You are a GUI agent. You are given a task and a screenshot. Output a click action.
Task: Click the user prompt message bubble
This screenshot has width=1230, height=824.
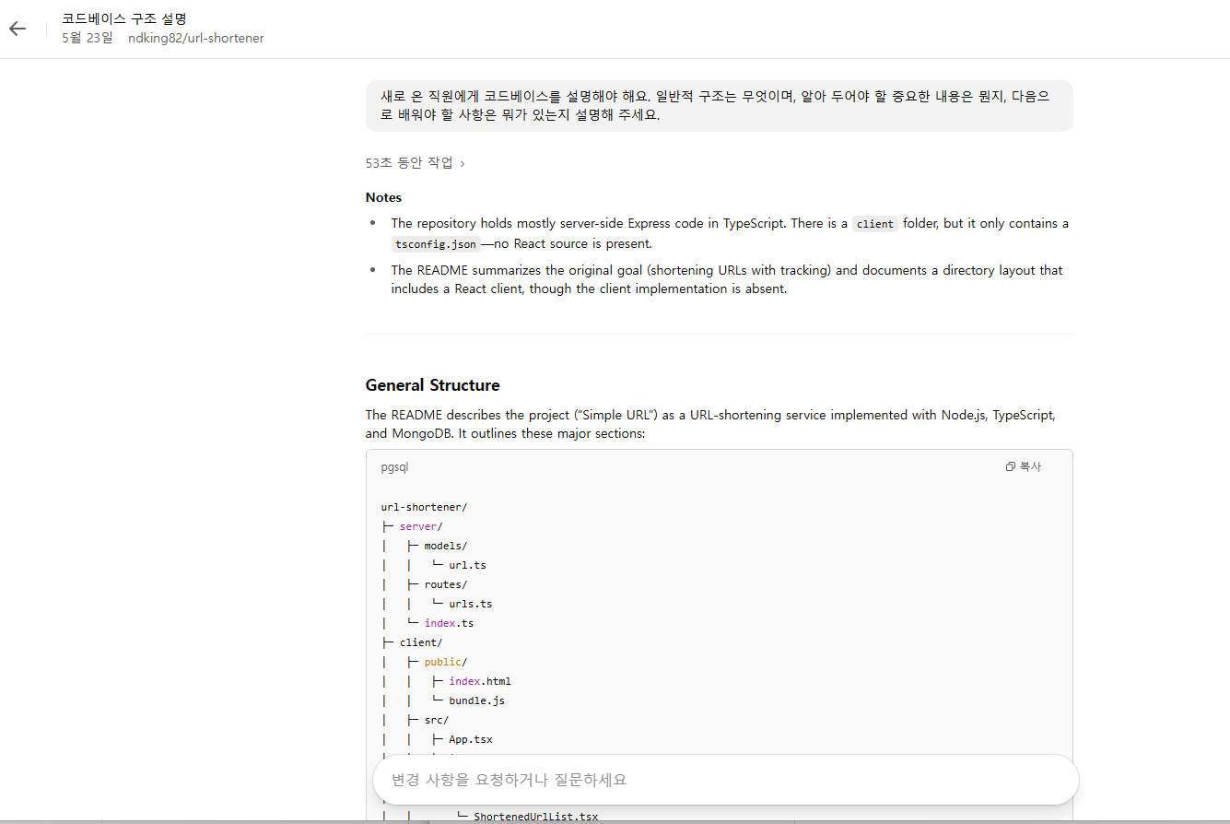(x=720, y=106)
